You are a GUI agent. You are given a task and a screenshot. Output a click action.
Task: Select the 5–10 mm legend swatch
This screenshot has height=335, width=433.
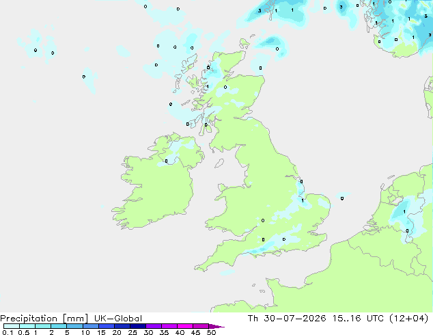[x=74, y=326]
